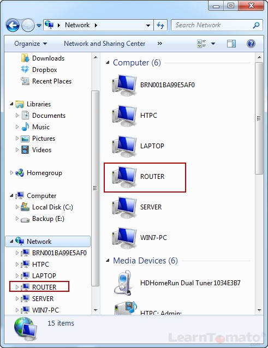Click the Network label in sidebar
The image size is (268, 348).
pyautogui.click(x=39, y=242)
